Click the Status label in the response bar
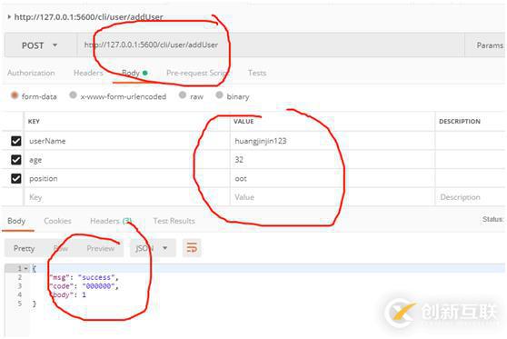507x339 pixels. pos(493,219)
